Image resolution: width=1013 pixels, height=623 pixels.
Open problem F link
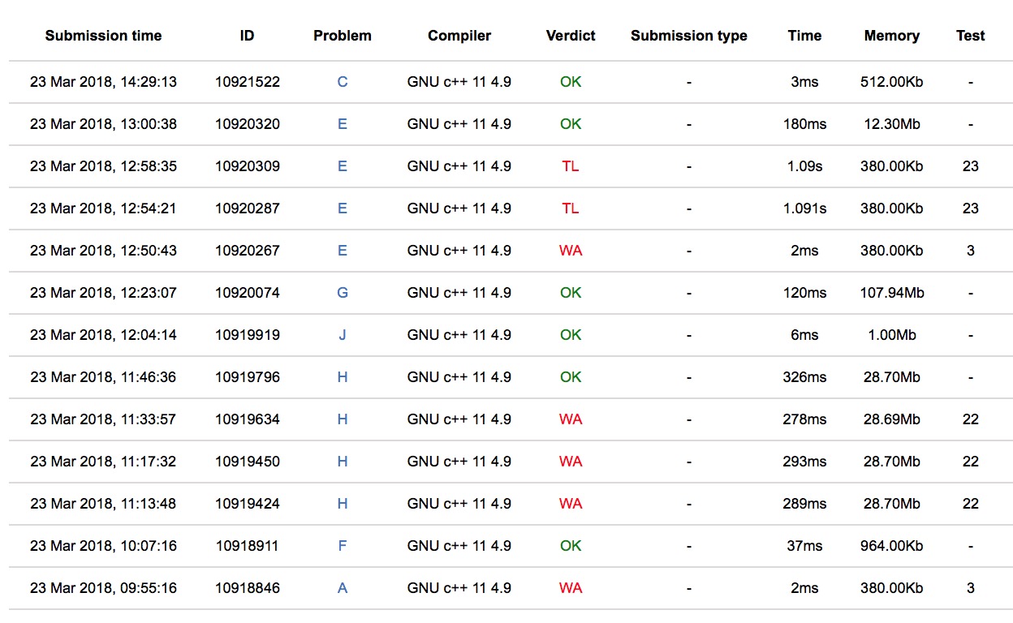342,546
